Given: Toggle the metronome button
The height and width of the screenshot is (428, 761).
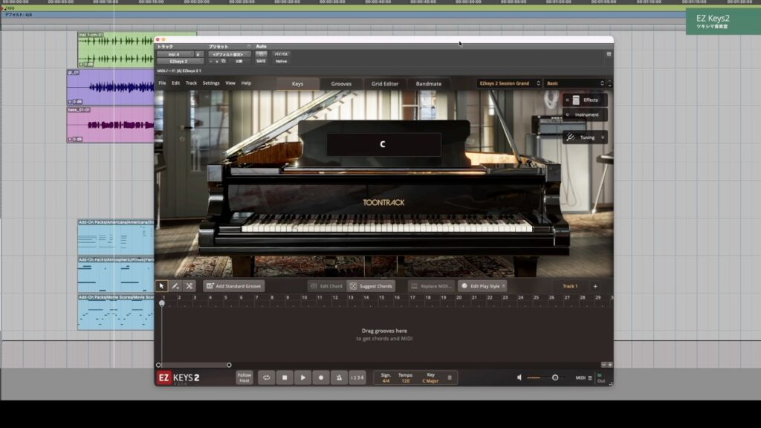Looking at the screenshot, I should tap(338, 377).
